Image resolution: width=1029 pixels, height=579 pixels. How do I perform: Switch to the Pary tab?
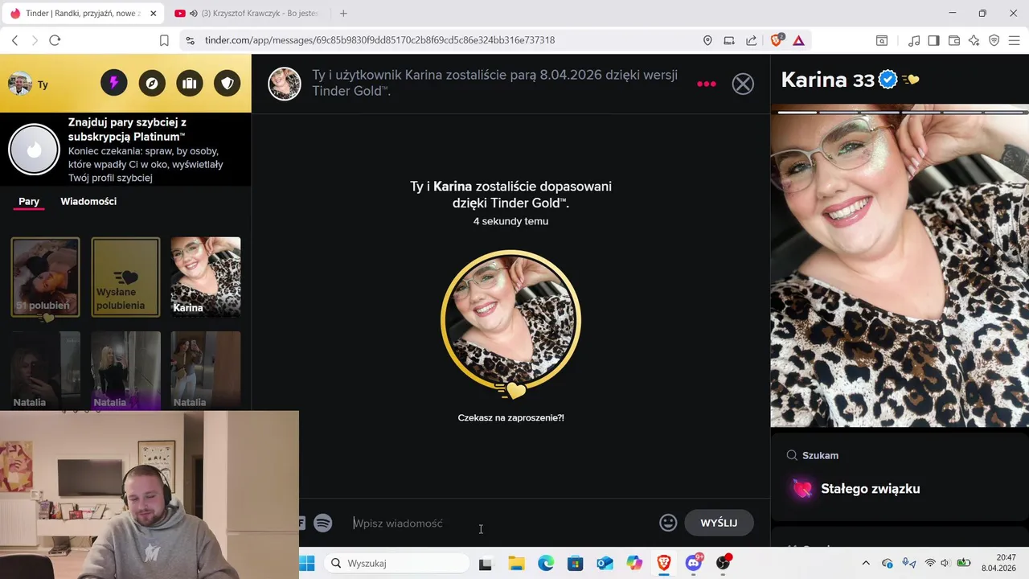pyautogui.click(x=29, y=201)
